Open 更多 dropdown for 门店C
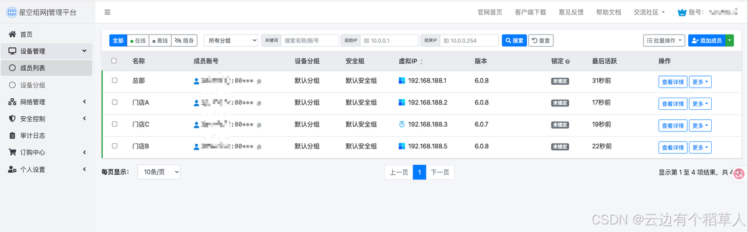748x232 pixels. pos(700,125)
